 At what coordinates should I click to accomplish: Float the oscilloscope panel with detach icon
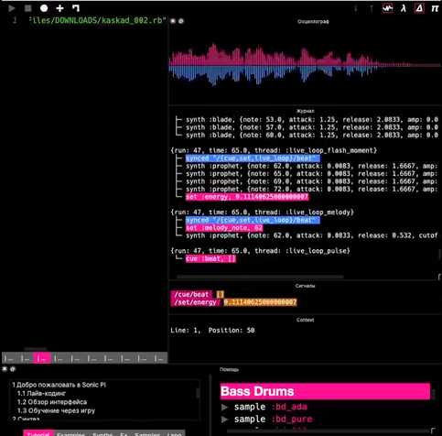click(x=181, y=21)
